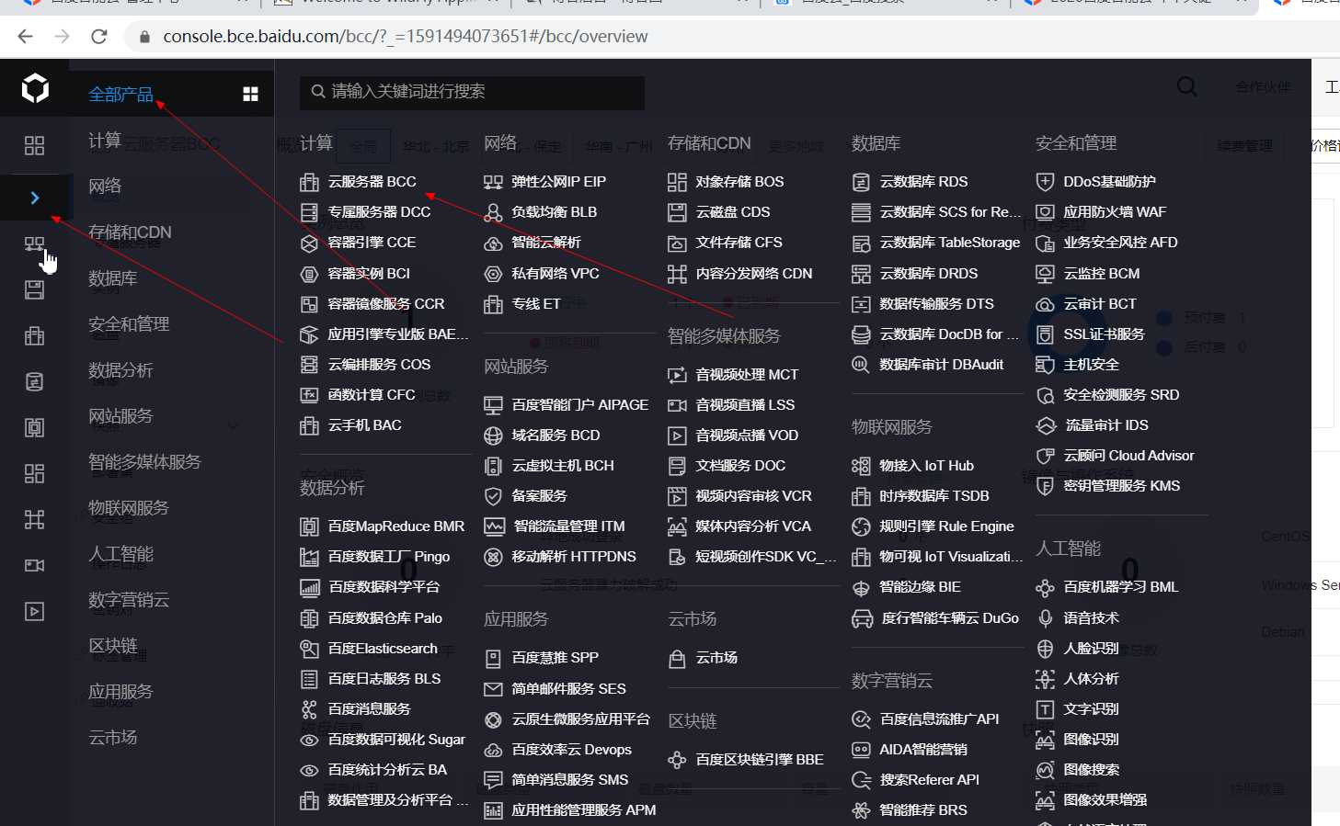Select 计算 category in the sidebar
The width and height of the screenshot is (1340, 826).
coord(105,141)
